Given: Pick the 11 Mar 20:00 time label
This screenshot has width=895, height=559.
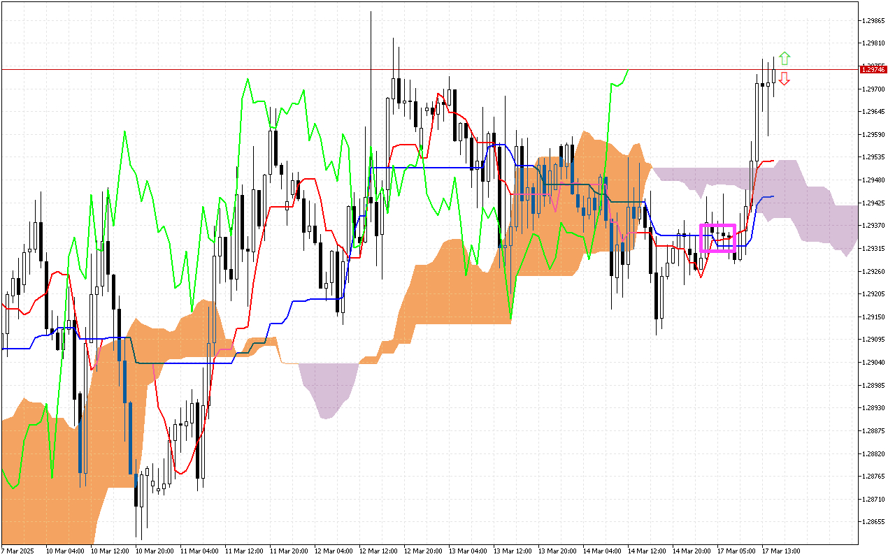Looking at the screenshot, I should 289,551.
